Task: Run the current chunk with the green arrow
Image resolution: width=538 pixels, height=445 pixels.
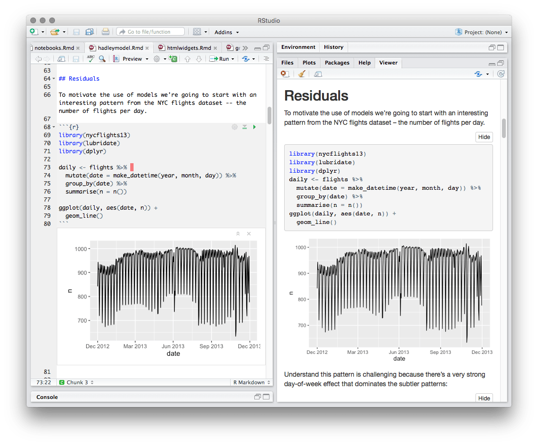Action: (x=254, y=127)
